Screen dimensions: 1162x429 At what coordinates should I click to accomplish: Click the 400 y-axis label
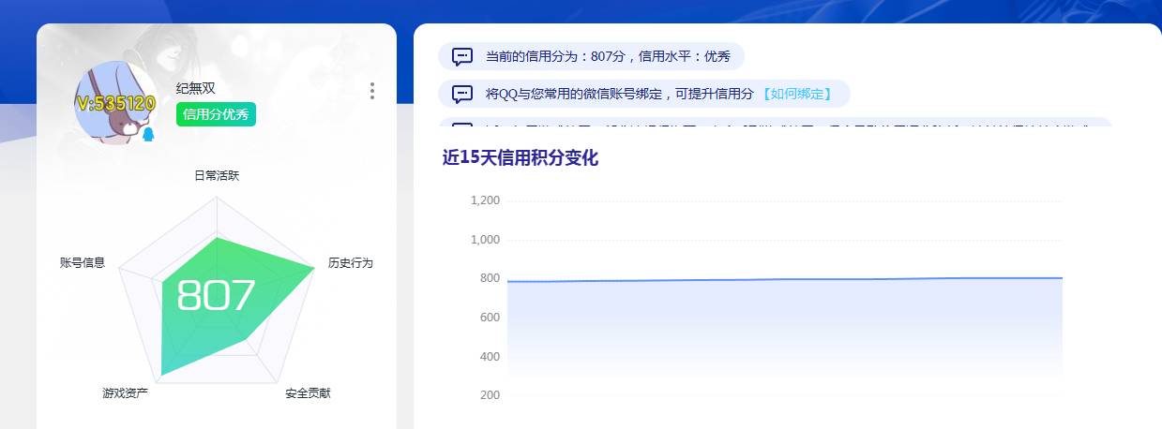click(490, 357)
